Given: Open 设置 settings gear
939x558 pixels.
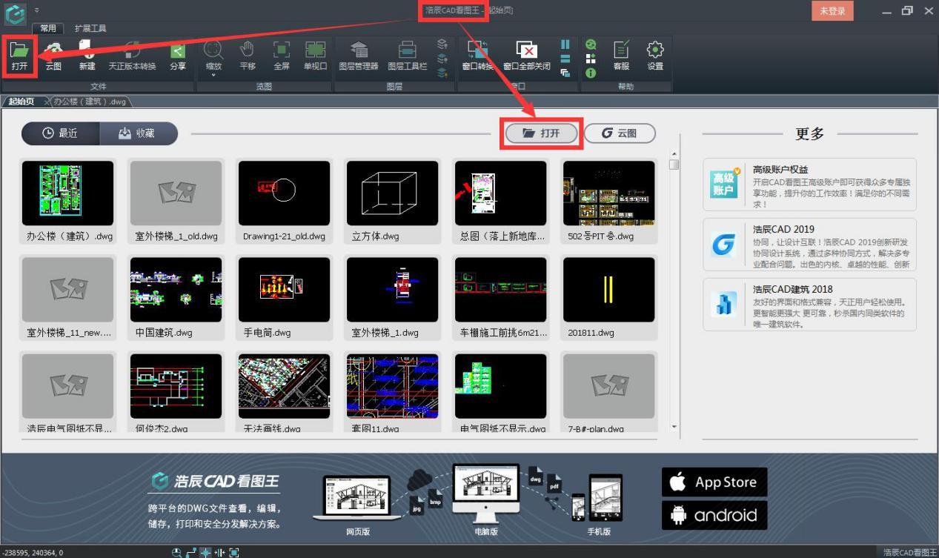Looking at the screenshot, I should coord(654,56).
